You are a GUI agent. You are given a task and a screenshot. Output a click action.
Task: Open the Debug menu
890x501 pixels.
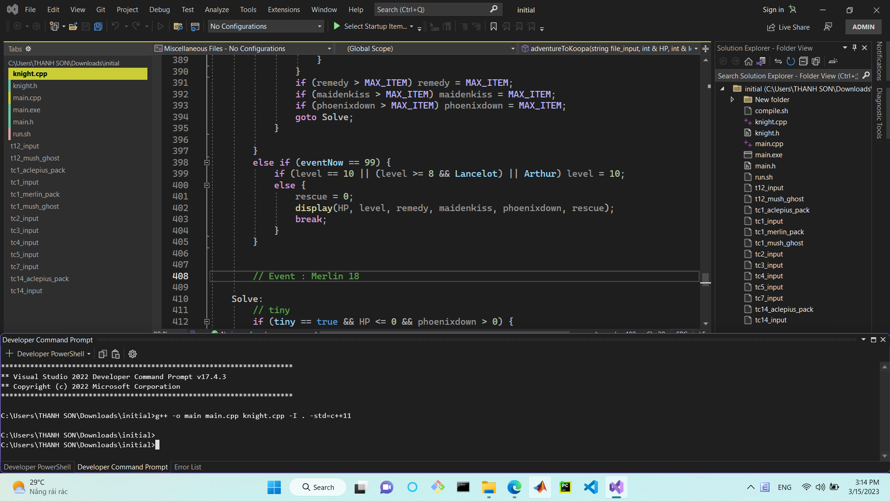coord(159,9)
